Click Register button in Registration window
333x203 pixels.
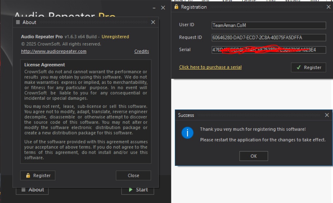coord(308,67)
